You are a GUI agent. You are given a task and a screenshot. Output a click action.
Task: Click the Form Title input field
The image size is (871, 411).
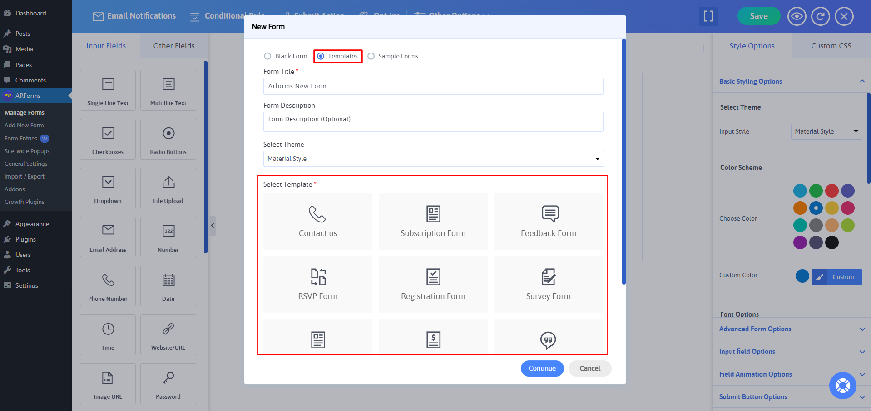coord(433,86)
